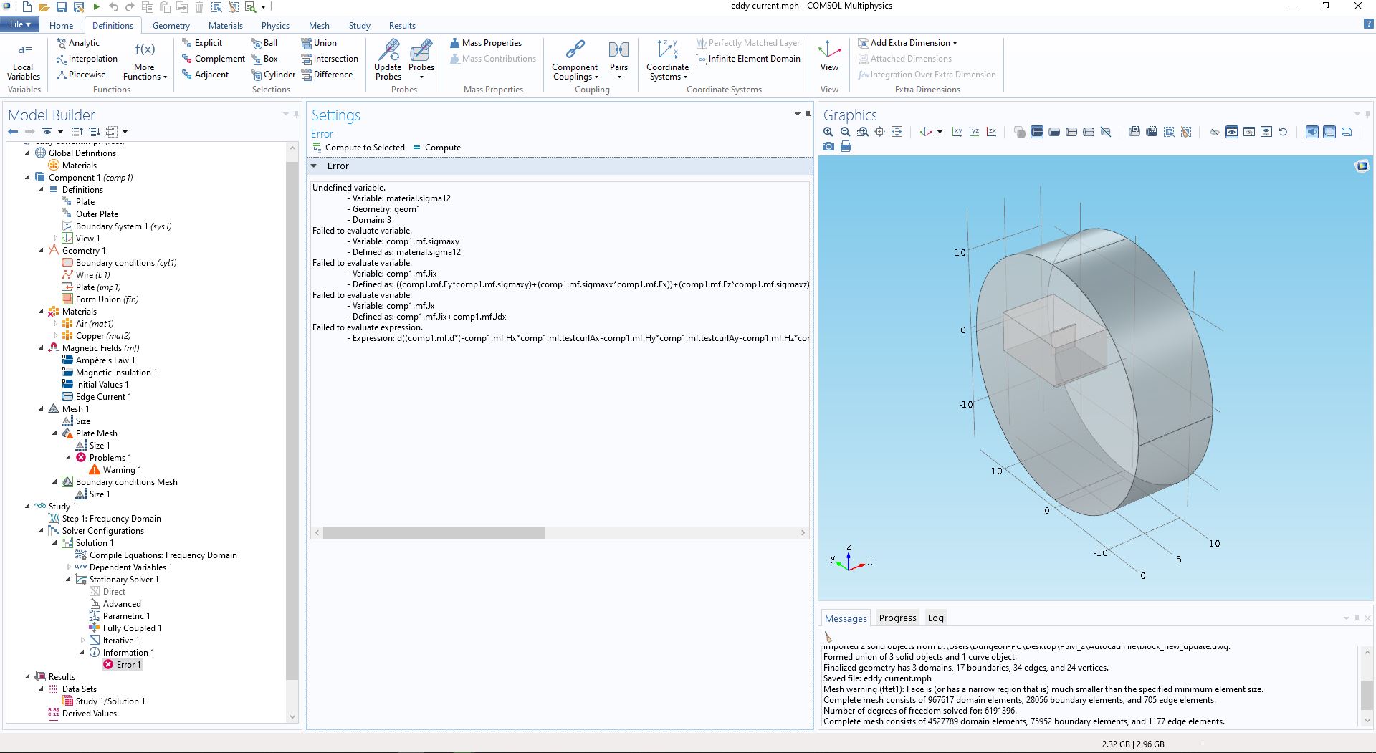Expand the Copper (mat2) material node
The height and width of the screenshot is (753, 1376).
(x=55, y=336)
